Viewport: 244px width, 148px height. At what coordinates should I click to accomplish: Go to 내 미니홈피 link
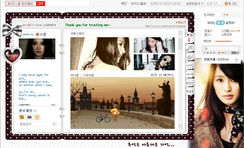(138, 4)
